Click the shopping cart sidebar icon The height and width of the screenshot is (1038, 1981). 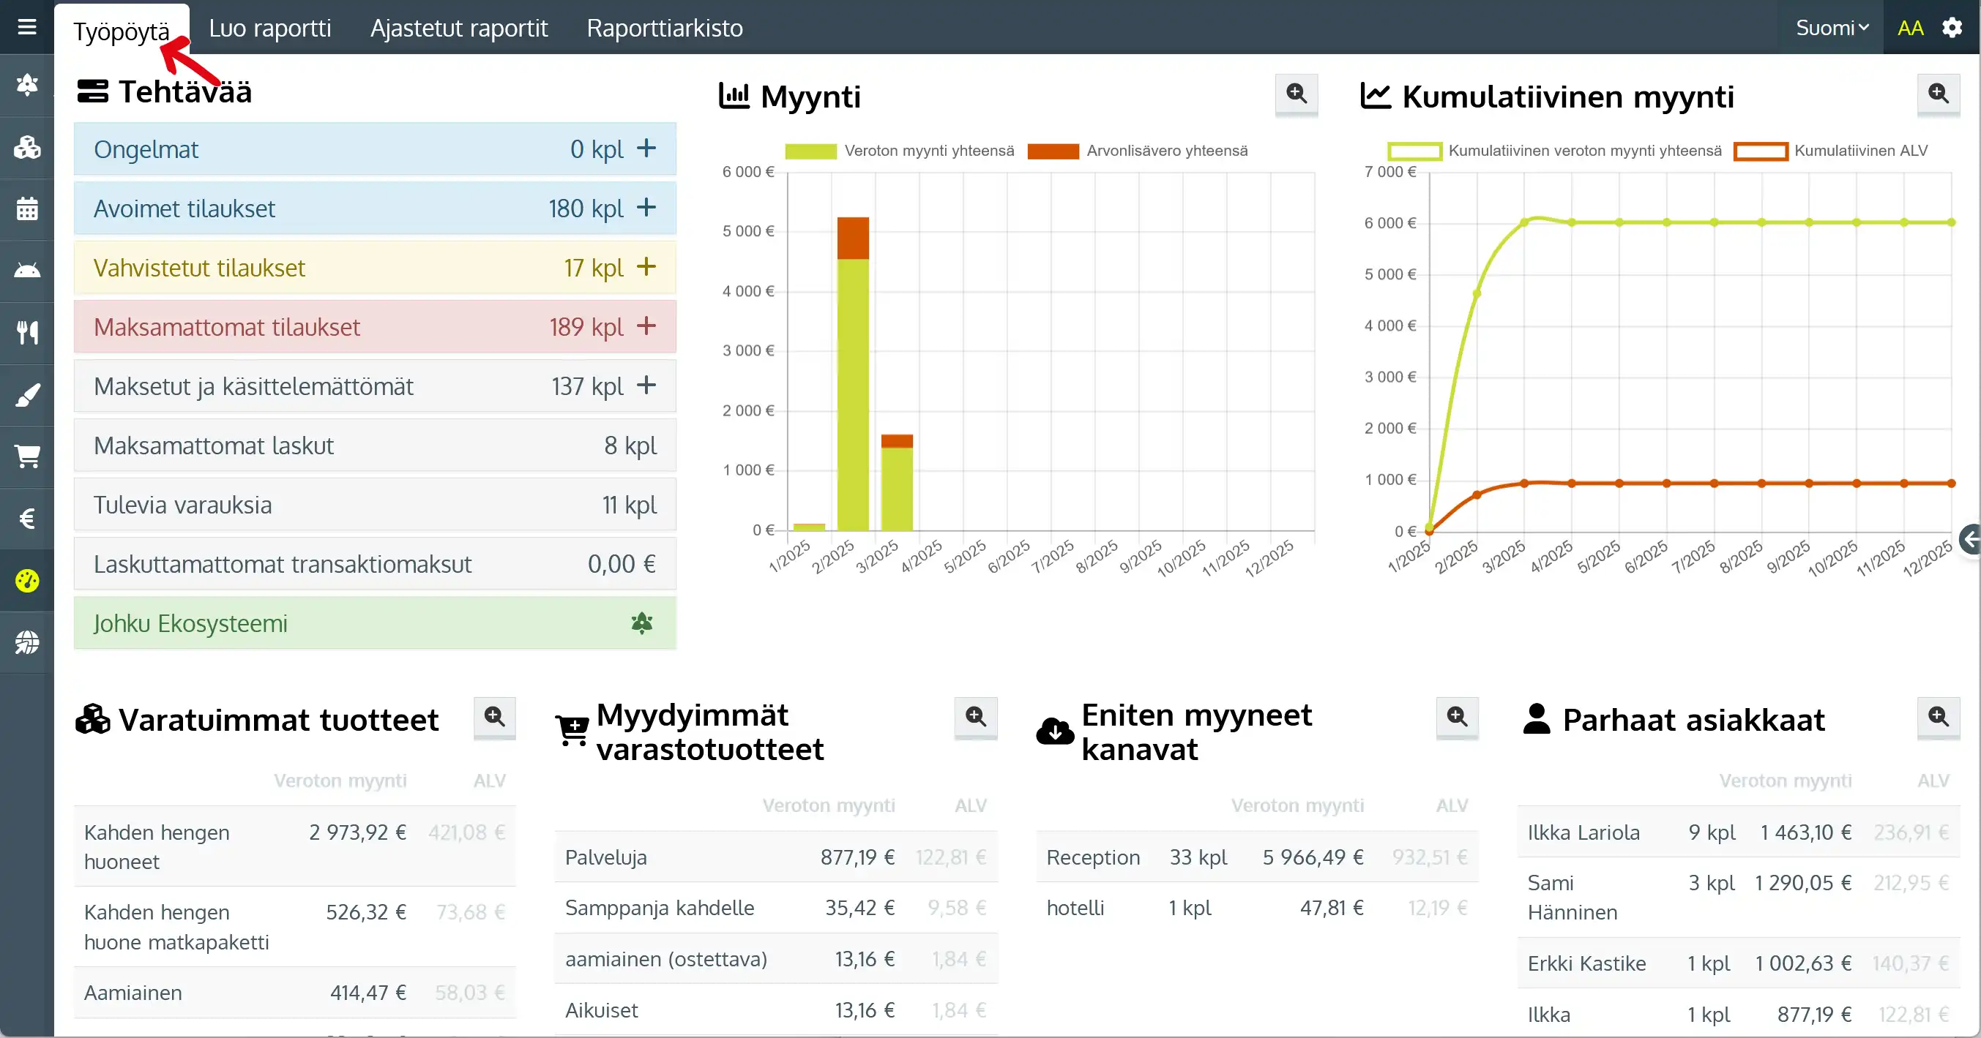pyautogui.click(x=27, y=456)
